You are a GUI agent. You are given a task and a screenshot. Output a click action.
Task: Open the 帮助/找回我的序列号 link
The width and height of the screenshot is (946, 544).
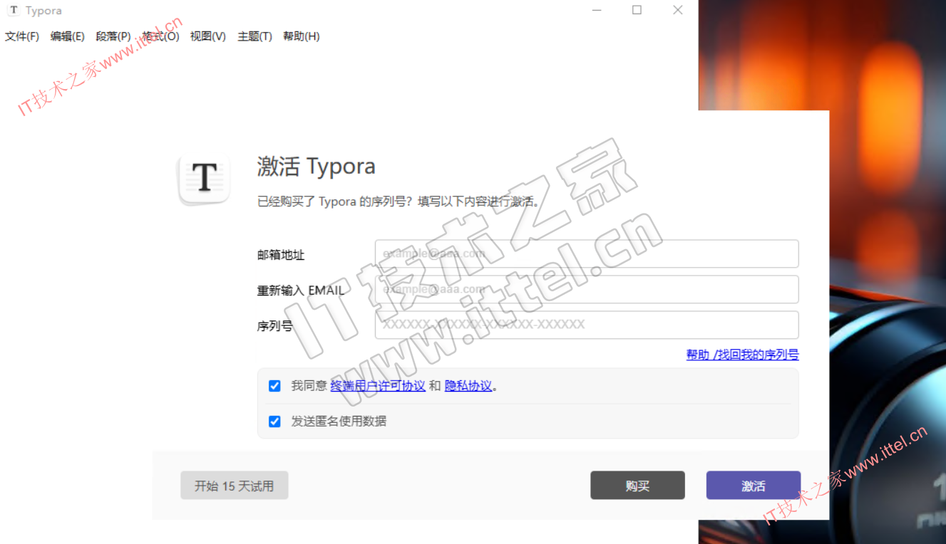tap(742, 355)
